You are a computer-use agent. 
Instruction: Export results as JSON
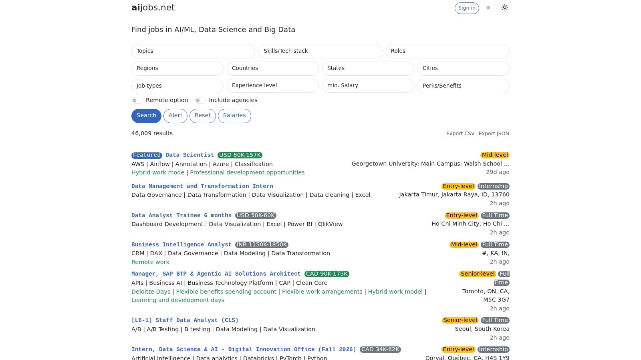click(x=494, y=134)
